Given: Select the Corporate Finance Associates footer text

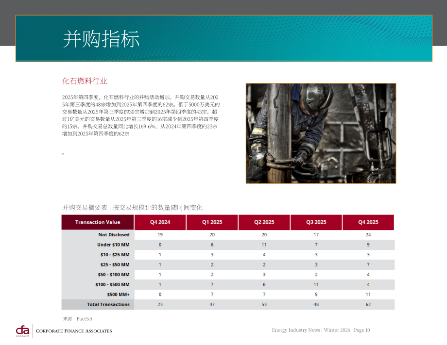Looking at the screenshot, I should click(74, 331).
